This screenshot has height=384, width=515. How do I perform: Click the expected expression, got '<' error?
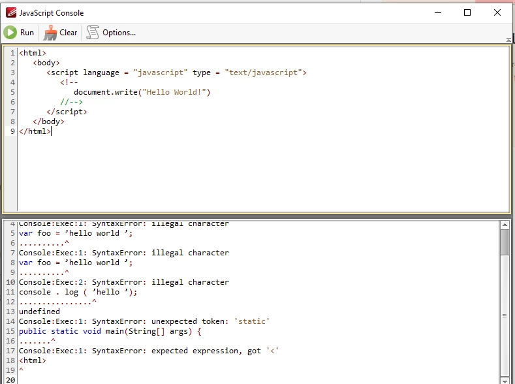pyautogui.click(x=149, y=351)
